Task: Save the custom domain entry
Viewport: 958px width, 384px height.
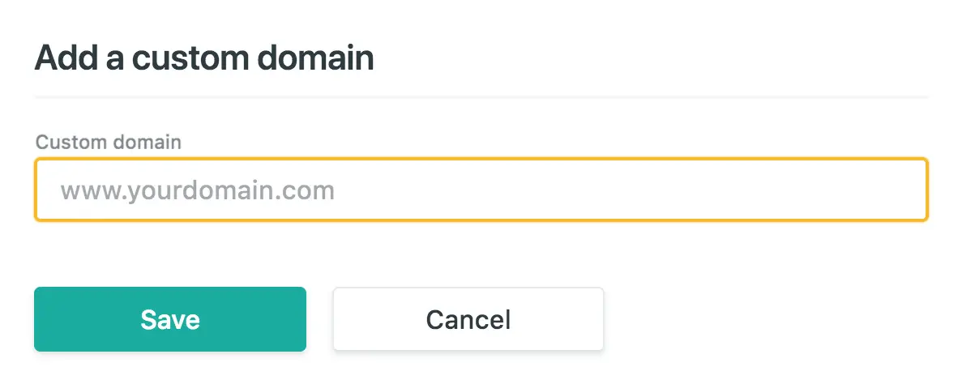Action: pyautogui.click(x=170, y=319)
